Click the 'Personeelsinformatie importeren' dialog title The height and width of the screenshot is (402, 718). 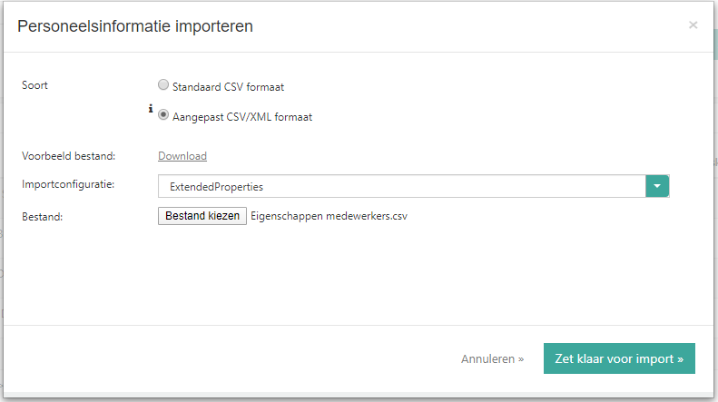pos(135,26)
